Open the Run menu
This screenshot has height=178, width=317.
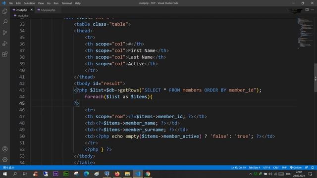tap(56, 3)
